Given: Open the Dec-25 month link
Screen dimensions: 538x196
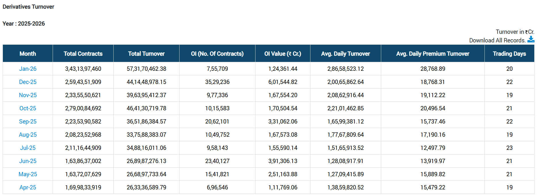Looking at the screenshot, I should coord(28,82).
